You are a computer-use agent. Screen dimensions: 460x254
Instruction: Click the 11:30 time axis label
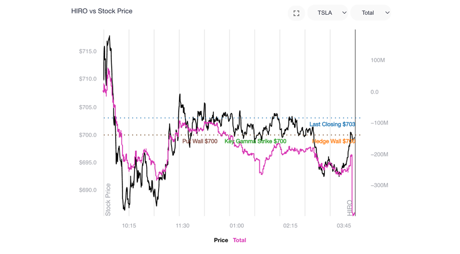pos(183,226)
